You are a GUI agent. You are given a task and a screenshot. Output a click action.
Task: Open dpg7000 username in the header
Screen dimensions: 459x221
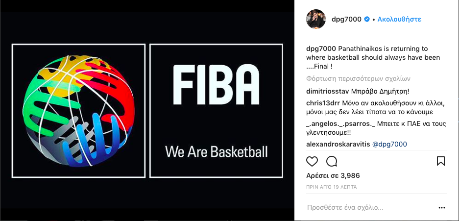346,20
